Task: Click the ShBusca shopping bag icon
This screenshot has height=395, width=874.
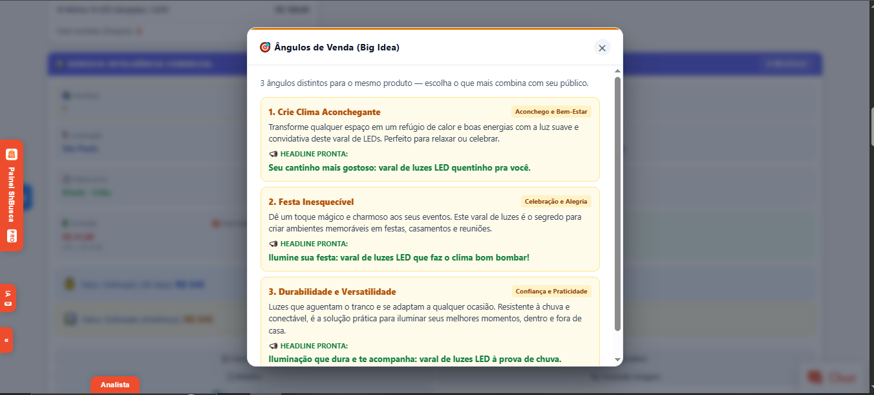Action: pyautogui.click(x=11, y=155)
